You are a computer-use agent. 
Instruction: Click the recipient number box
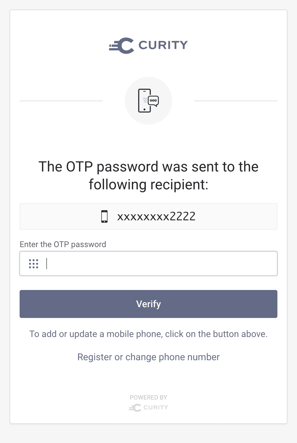pyautogui.click(x=148, y=216)
